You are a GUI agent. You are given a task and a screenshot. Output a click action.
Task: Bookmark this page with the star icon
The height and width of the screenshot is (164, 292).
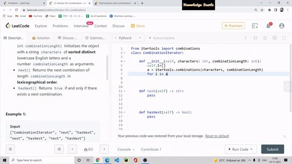[x=262, y=10]
